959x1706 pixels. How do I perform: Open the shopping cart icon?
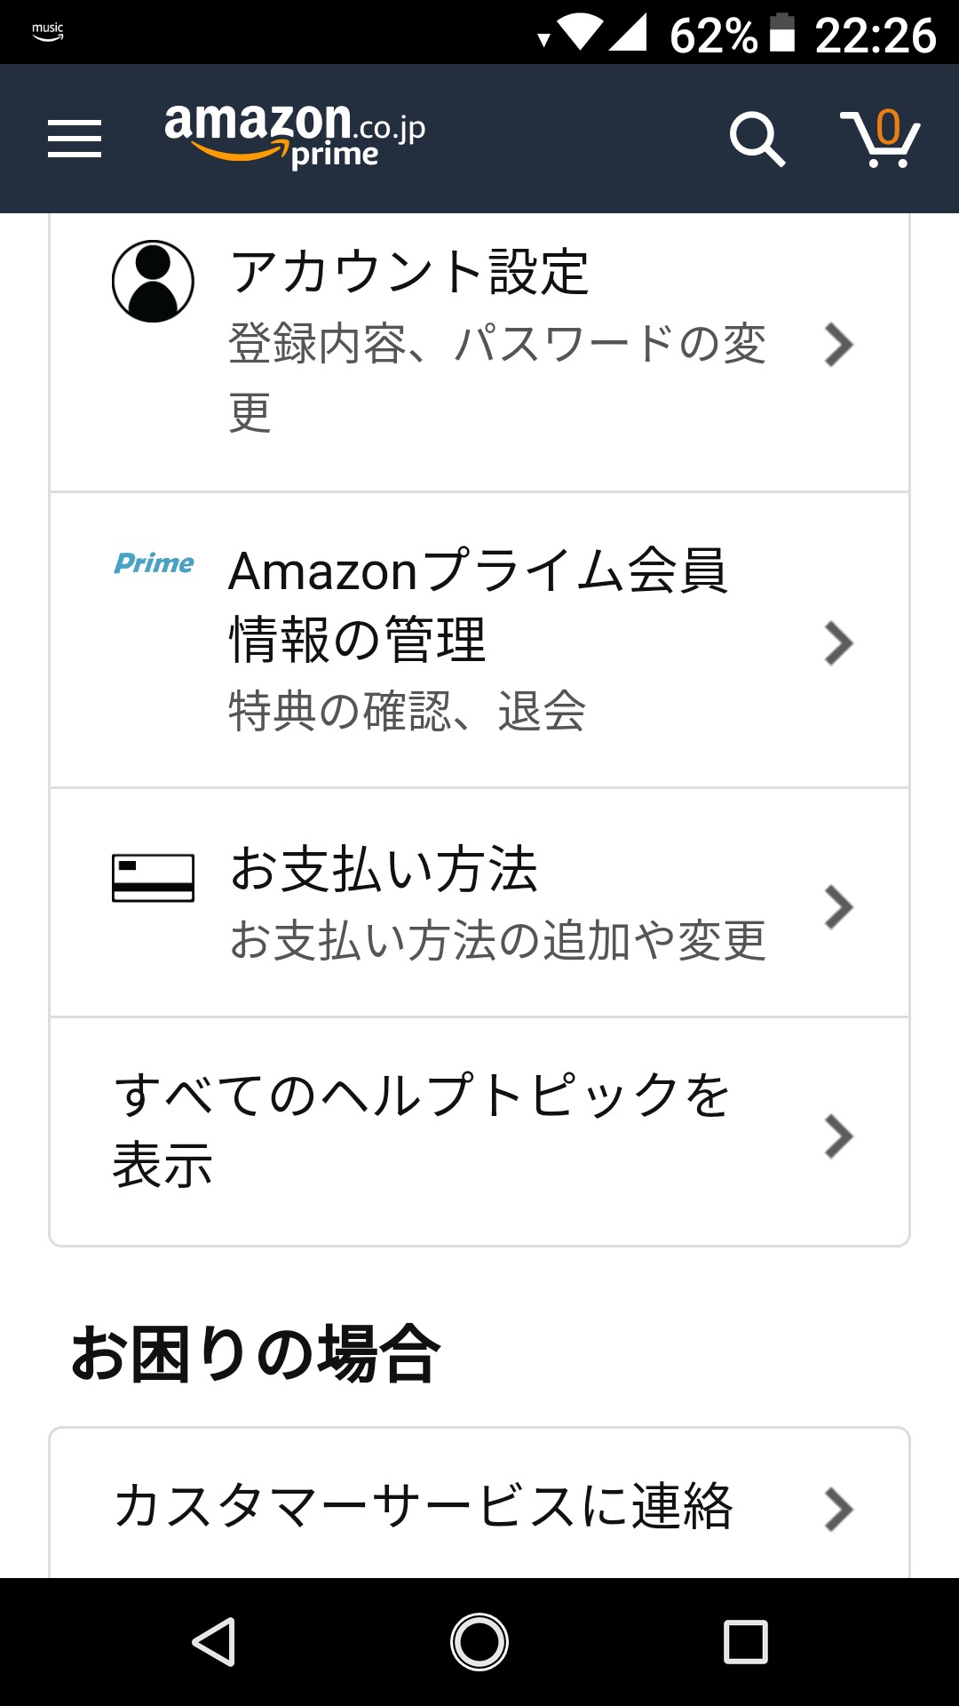[880, 139]
